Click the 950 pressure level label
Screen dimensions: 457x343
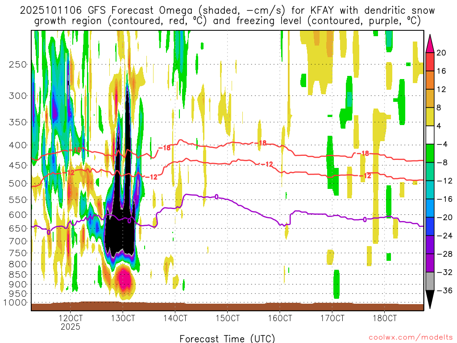tap(18, 294)
